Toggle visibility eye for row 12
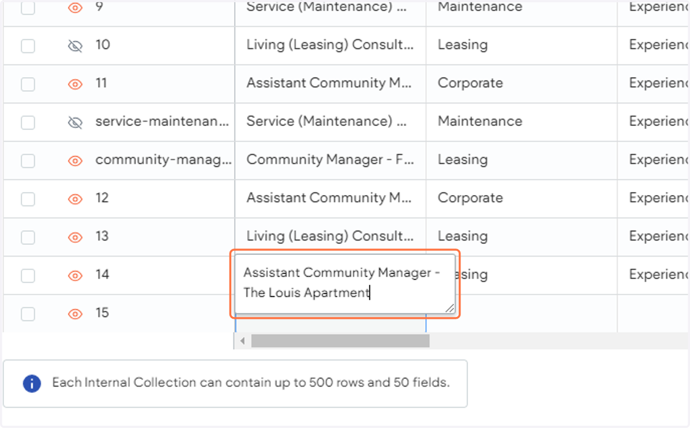 pos(75,199)
